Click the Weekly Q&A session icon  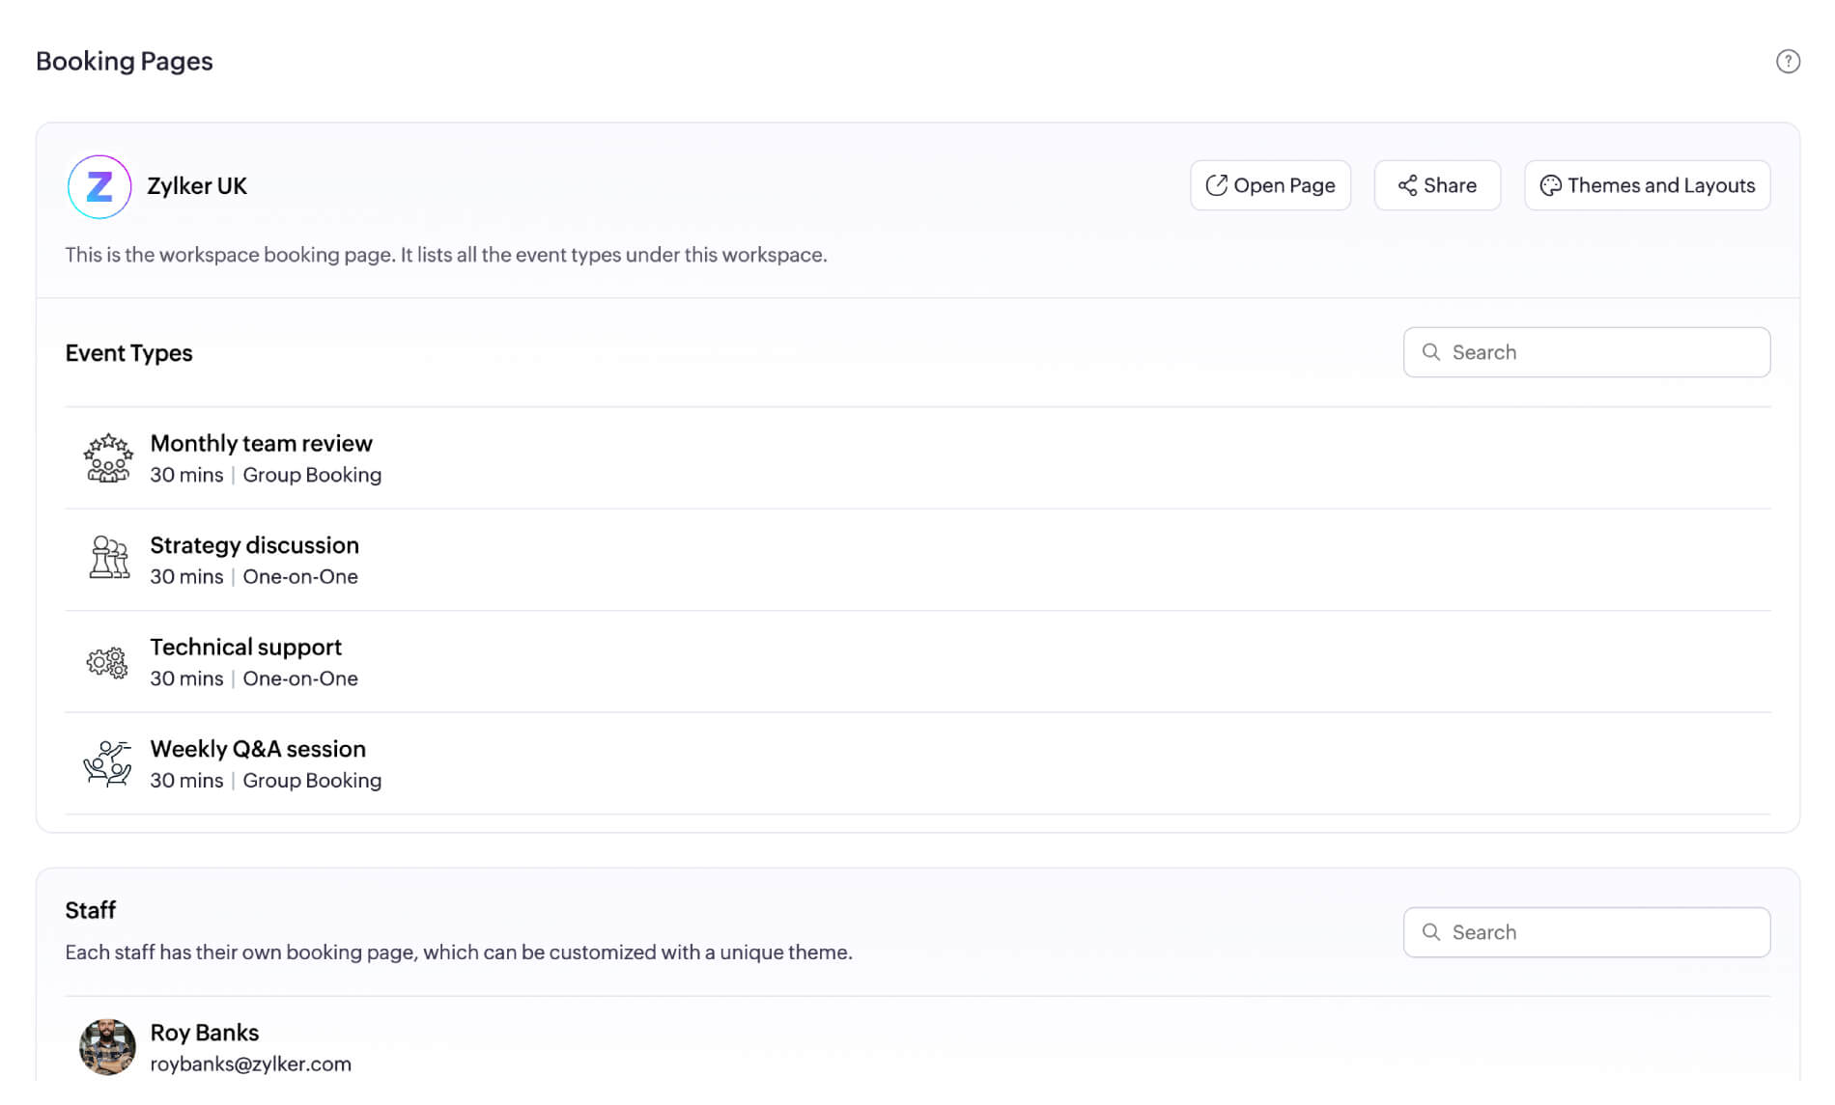point(107,763)
